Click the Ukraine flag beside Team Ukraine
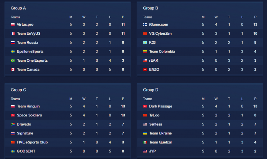 pyautogui.click(x=145, y=133)
